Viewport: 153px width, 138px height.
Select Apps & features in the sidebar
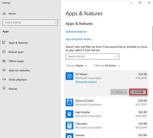click(x=30, y=43)
